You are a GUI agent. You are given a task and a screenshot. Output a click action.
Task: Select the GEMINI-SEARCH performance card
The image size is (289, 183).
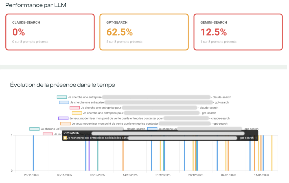click(x=238, y=32)
